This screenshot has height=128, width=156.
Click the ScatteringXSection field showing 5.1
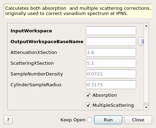coord(111,63)
